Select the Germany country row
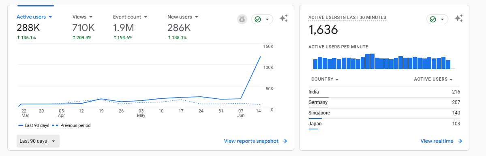 [384, 103]
